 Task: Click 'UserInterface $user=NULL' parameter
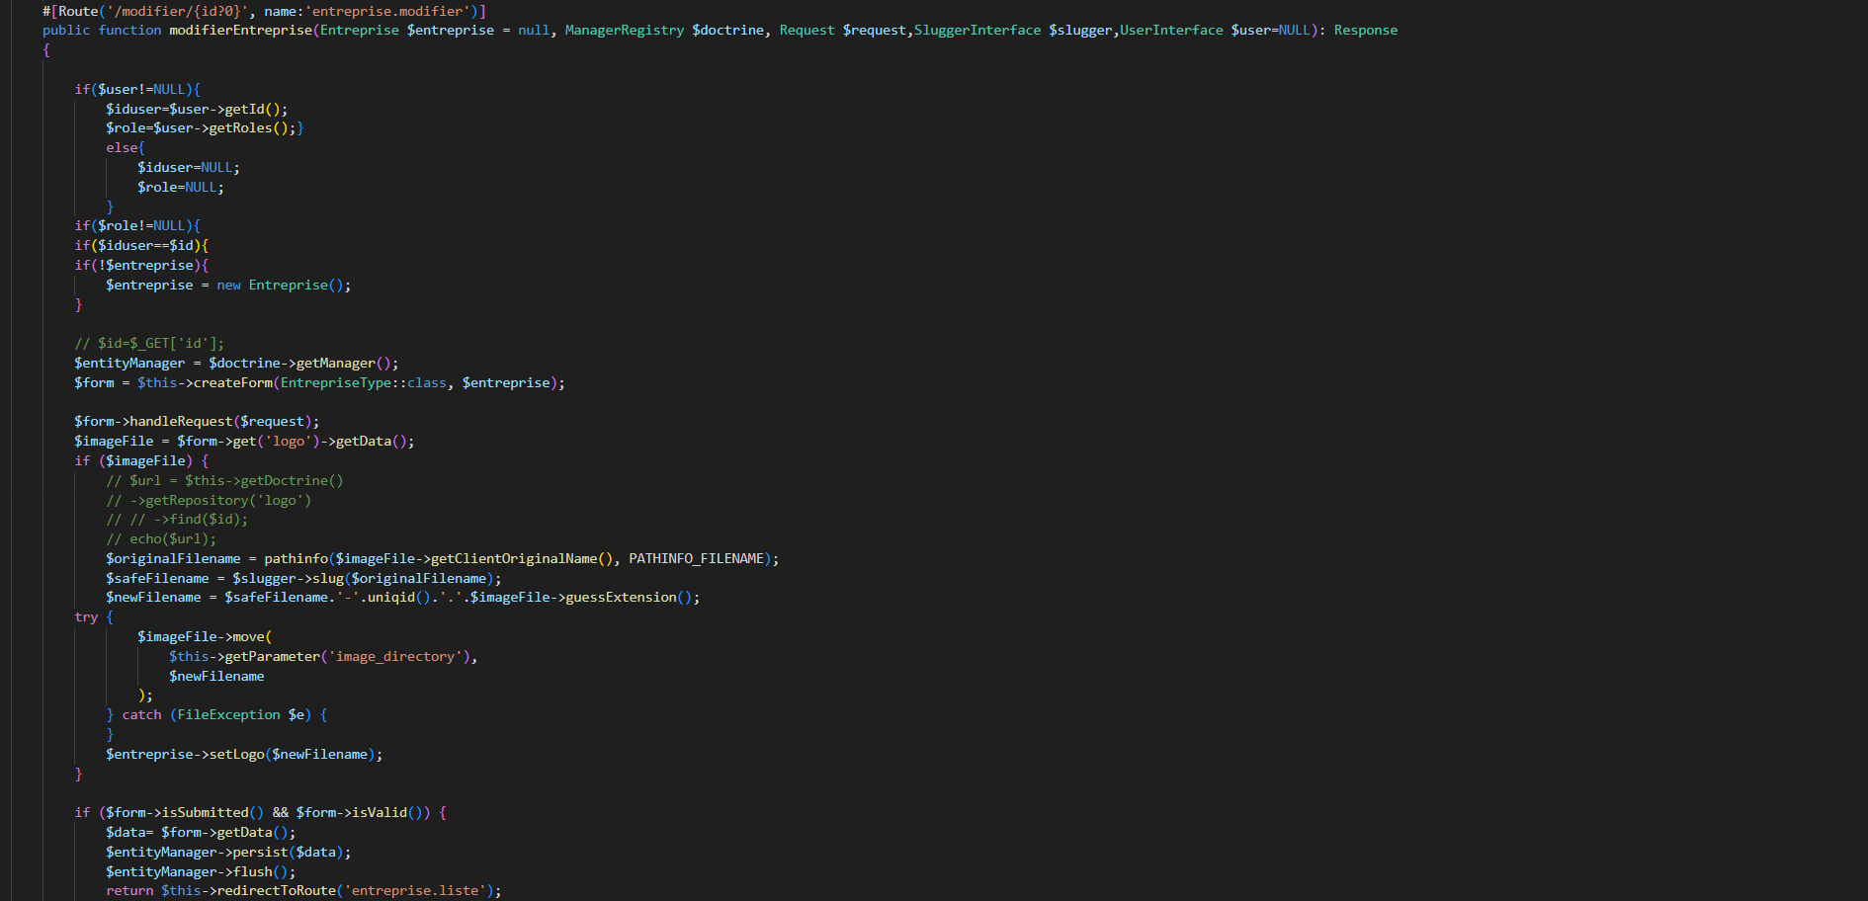click(1215, 31)
